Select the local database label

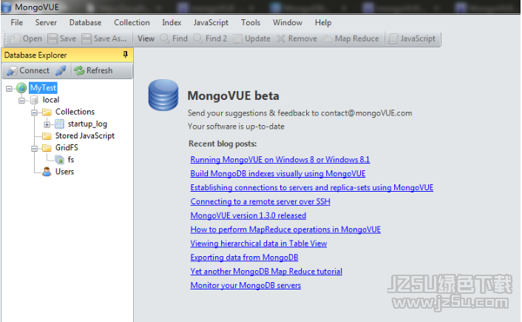click(50, 100)
